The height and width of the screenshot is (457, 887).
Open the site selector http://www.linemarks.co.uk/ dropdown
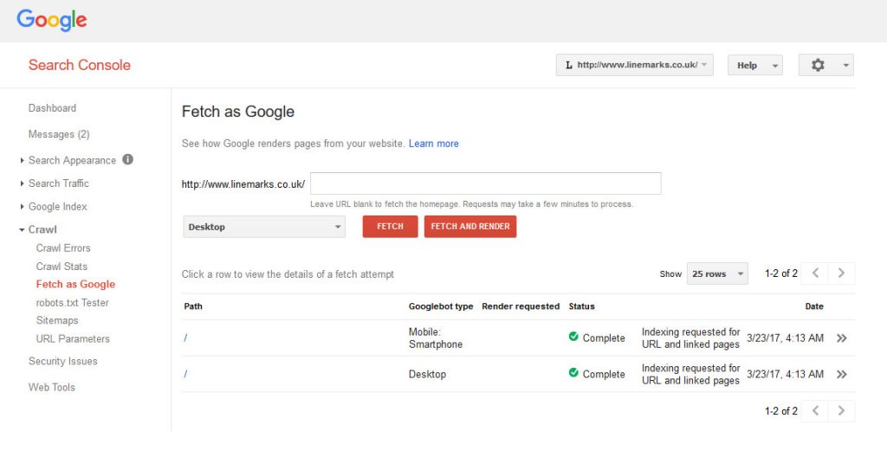[635, 65]
